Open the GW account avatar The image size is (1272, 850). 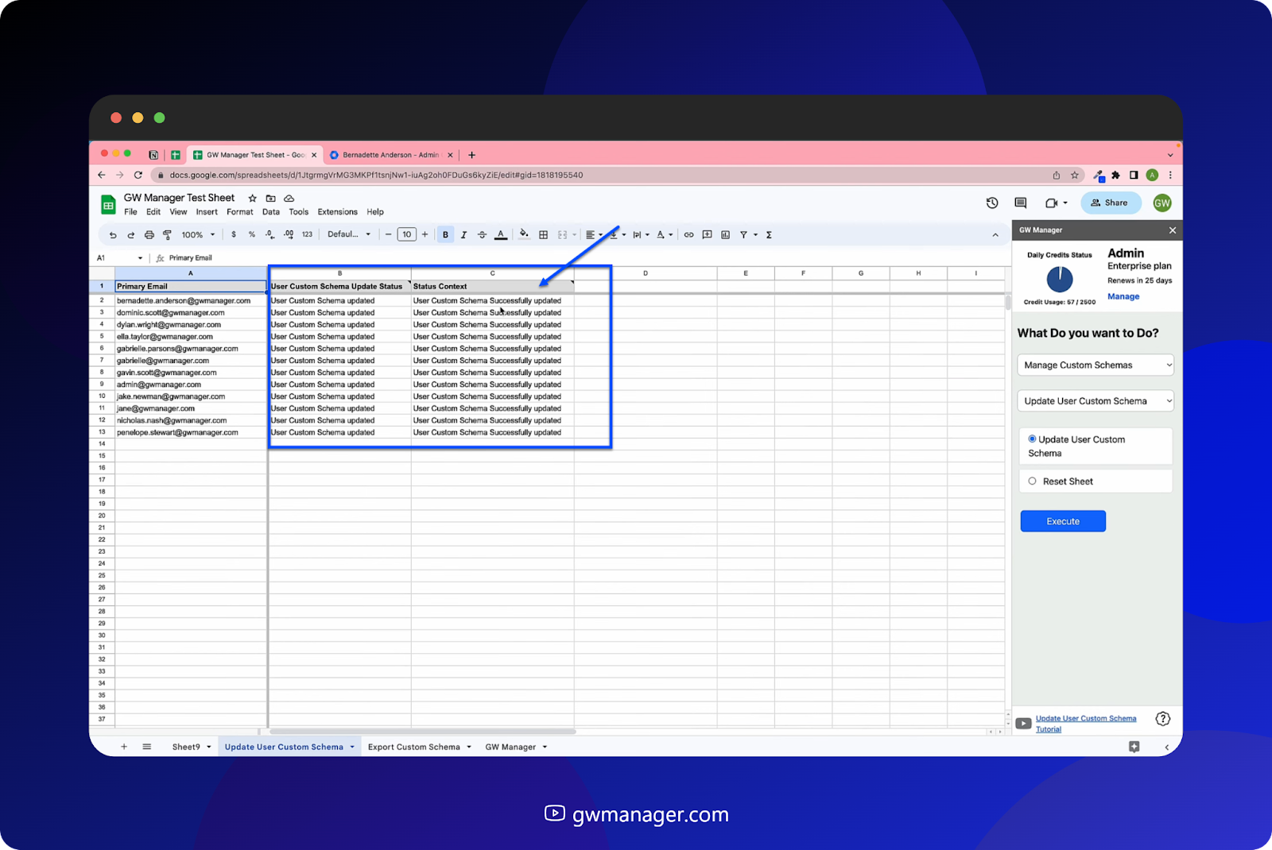1162,203
